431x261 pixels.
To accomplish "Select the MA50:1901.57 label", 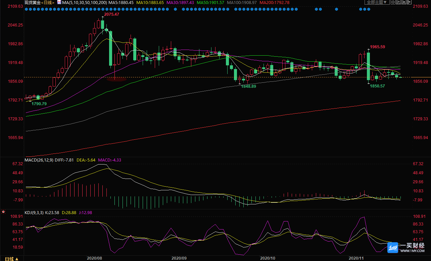I will tap(210, 2).
